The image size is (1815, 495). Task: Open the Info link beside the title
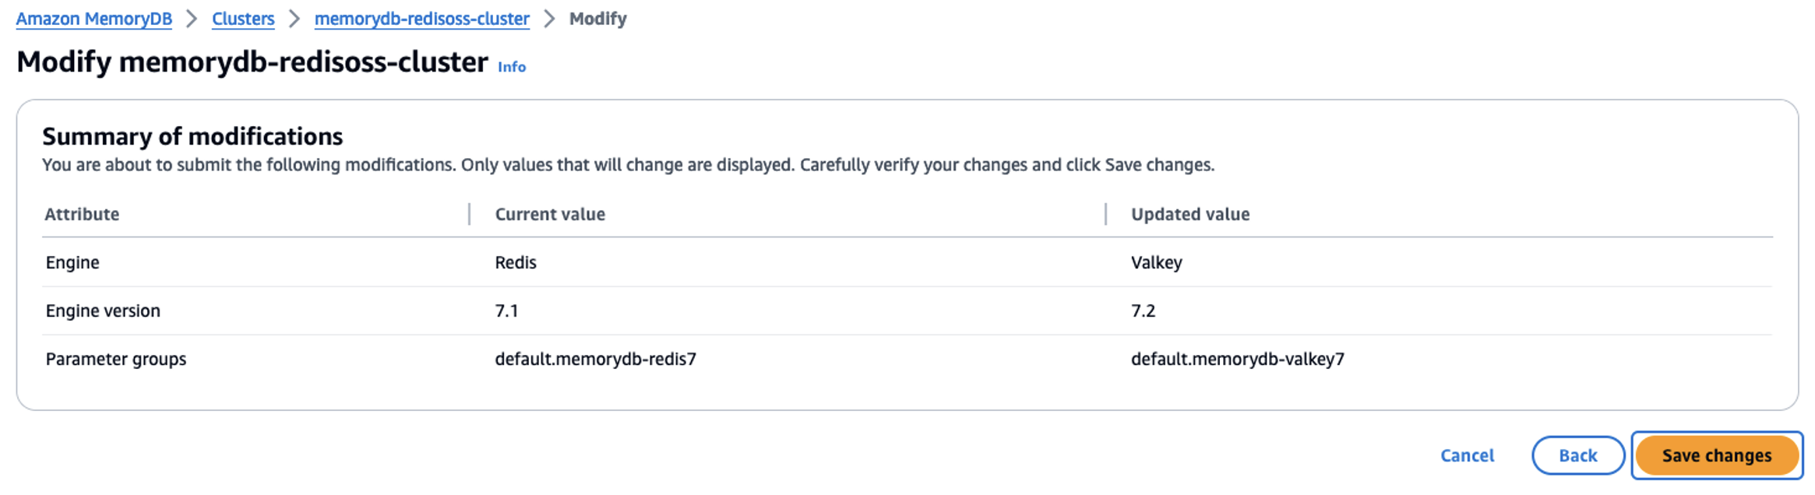point(512,67)
